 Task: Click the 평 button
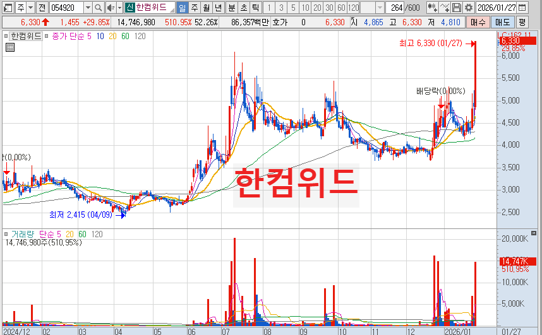522,23
